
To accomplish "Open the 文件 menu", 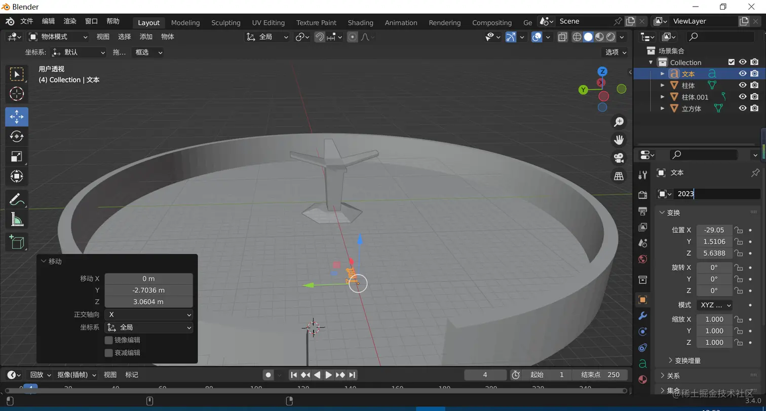I will click(26, 21).
